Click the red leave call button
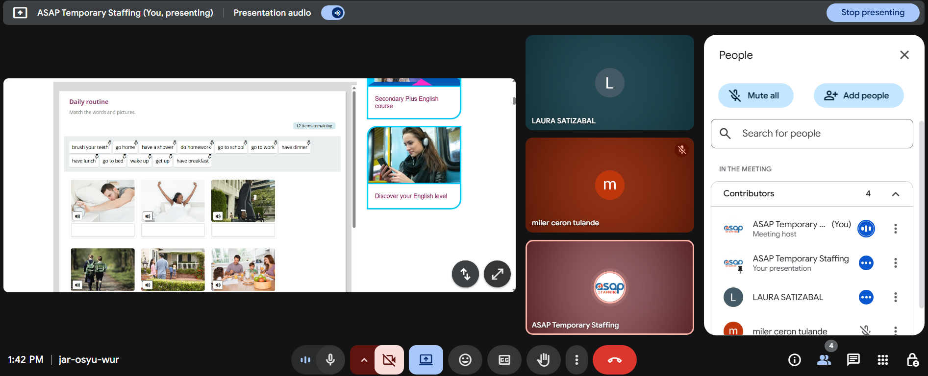This screenshot has width=928, height=376. pos(614,360)
